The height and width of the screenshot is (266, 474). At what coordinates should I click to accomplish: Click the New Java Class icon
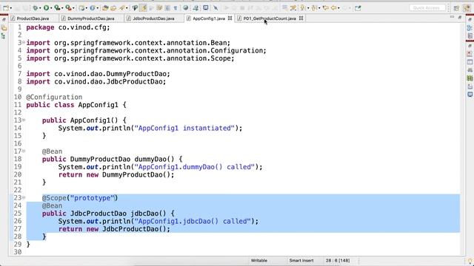click(x=92, y=8)
